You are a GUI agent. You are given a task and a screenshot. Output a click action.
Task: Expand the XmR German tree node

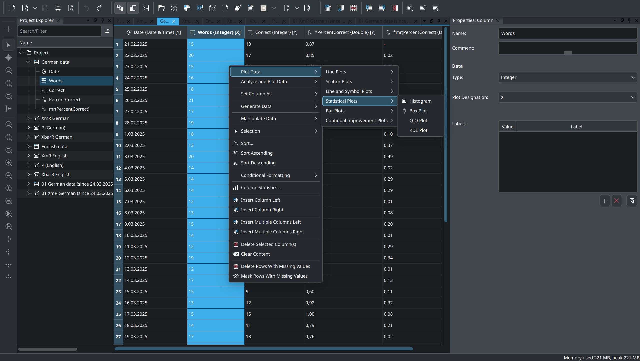point(28,118)
